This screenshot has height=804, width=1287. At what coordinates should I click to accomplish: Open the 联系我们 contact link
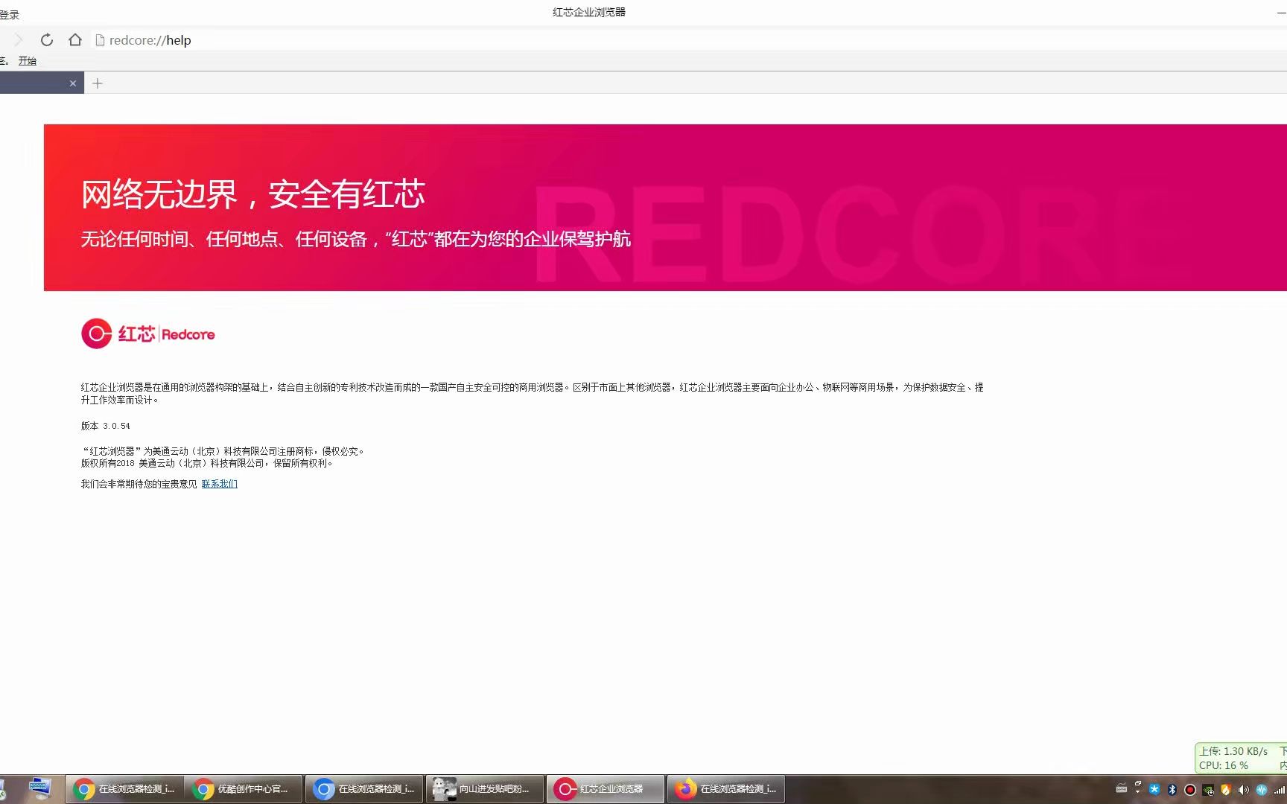(x=219, y=484)
